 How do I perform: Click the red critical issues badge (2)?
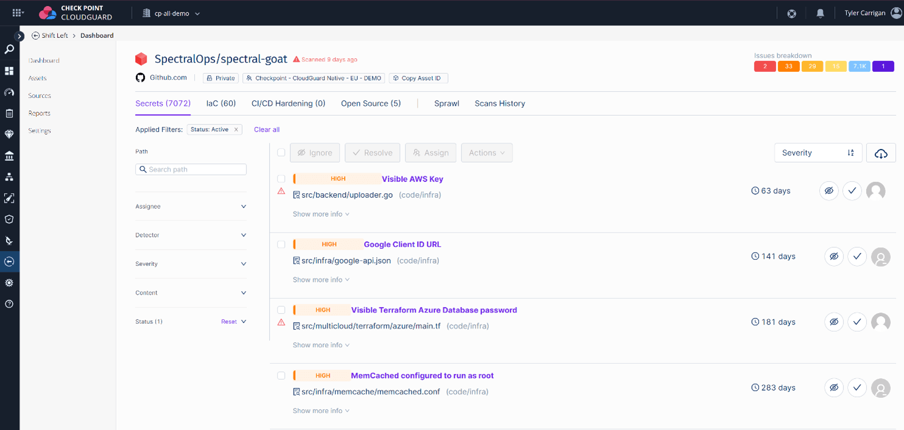point(765,66)
